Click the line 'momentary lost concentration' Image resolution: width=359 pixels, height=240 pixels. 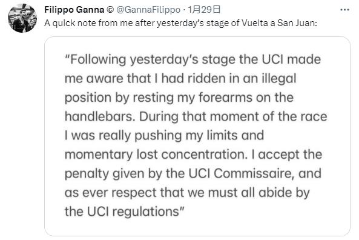(x=156, y=155)
